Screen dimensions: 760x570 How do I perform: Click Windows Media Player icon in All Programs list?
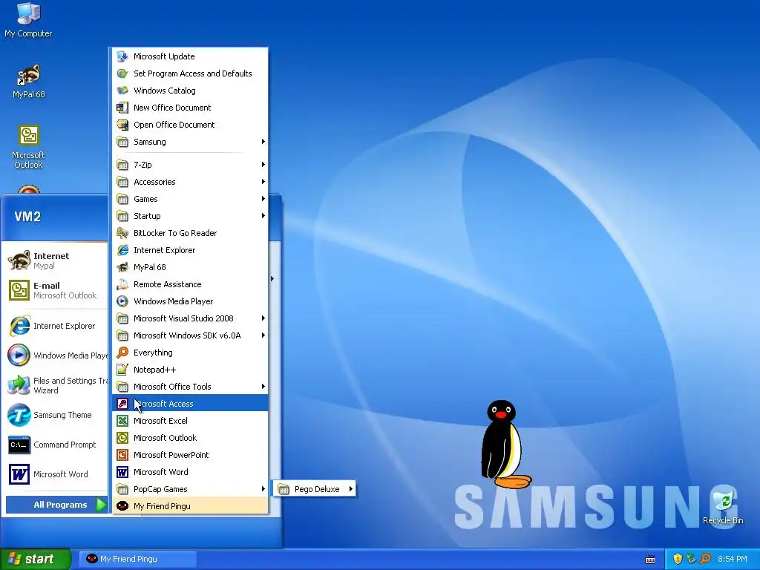coord(122,301)
